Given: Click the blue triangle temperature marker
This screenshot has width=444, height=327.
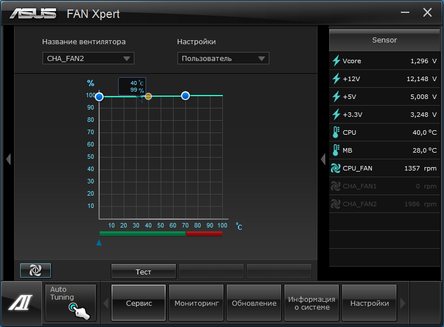Looking at the screenshot, I should tap(99, 243).
